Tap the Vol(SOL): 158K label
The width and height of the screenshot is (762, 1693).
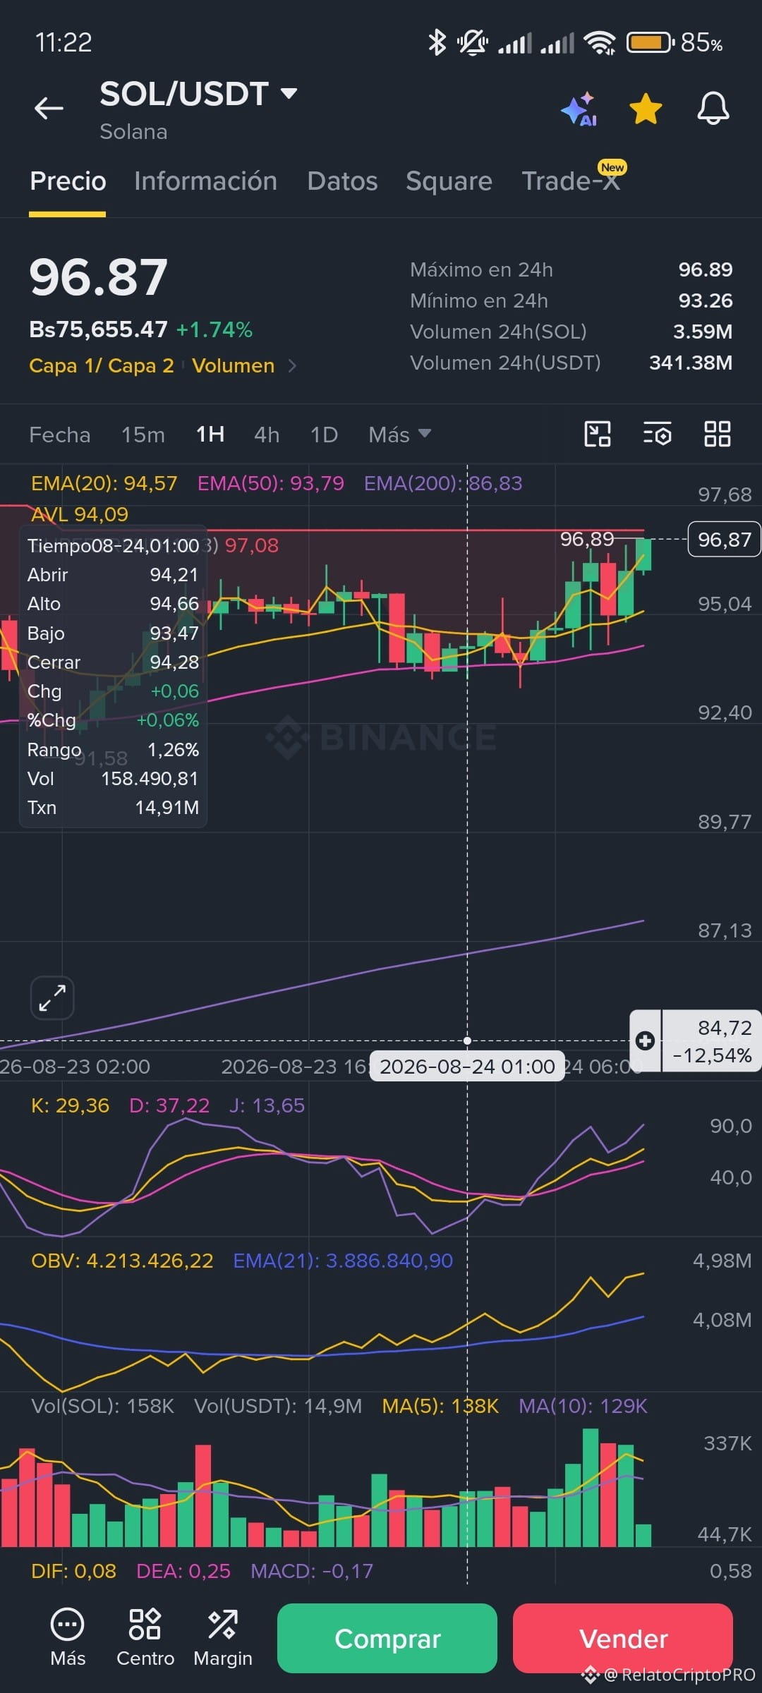tap(102, 1406)
